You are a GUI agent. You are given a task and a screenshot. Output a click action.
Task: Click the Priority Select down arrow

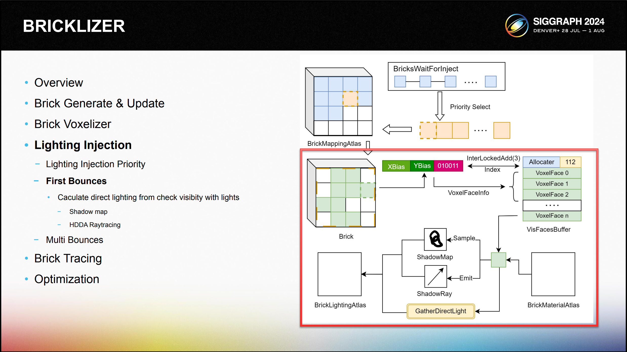pos(440,106)
